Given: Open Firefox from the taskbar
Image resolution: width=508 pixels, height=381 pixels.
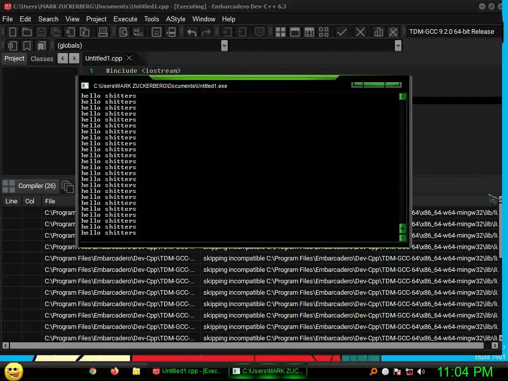Looking at the screenshot, I should tap(115, 371).
